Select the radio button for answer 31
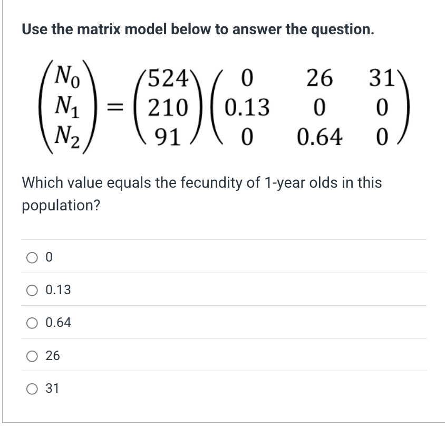445x426 pixels. click(x=33, y=389)
